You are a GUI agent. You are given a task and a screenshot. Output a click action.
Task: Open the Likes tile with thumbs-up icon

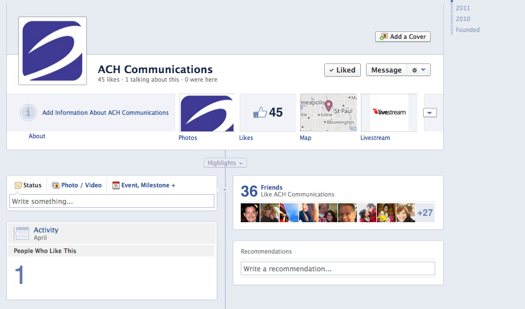pos(268,113)
